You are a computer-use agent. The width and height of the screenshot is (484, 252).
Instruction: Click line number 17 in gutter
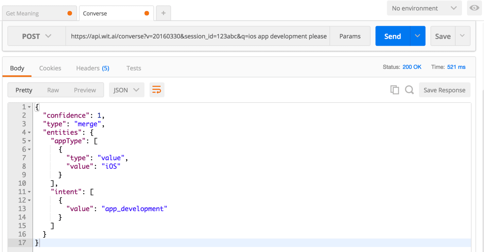(22, 243)
